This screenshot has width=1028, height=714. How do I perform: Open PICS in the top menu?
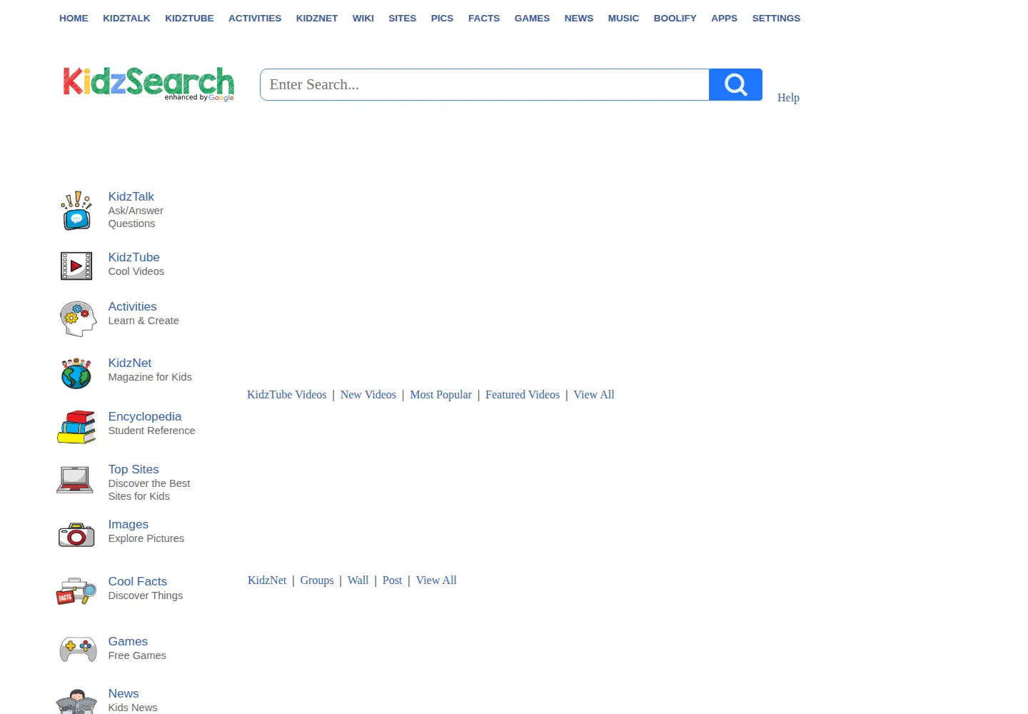click(x=442, y=19)
